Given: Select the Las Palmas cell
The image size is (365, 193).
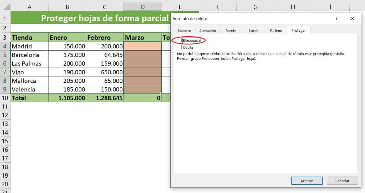Looking at the screenshot, I should [x=29, y=63].
